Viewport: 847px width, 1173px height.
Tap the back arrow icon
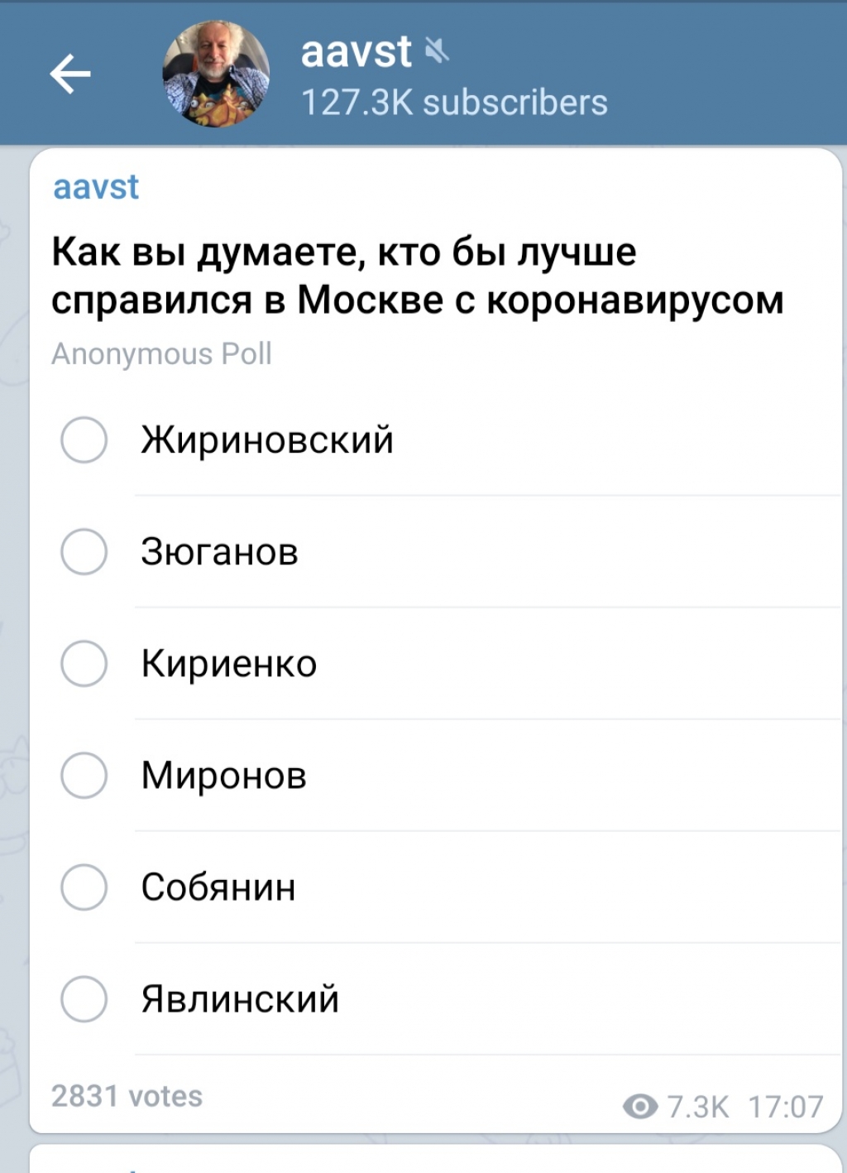pyautogui.click(x=70, y=75)
